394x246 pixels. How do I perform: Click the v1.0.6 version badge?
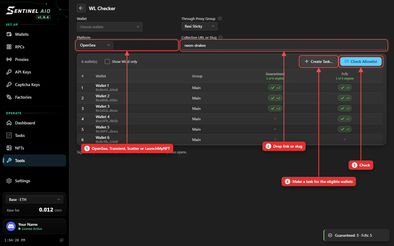43,17
